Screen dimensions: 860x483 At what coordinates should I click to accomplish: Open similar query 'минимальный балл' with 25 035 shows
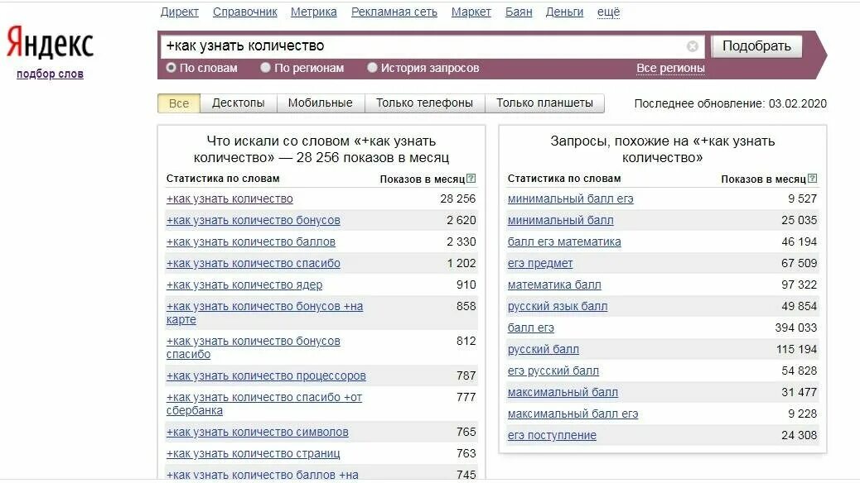click(x=561, y=220)
